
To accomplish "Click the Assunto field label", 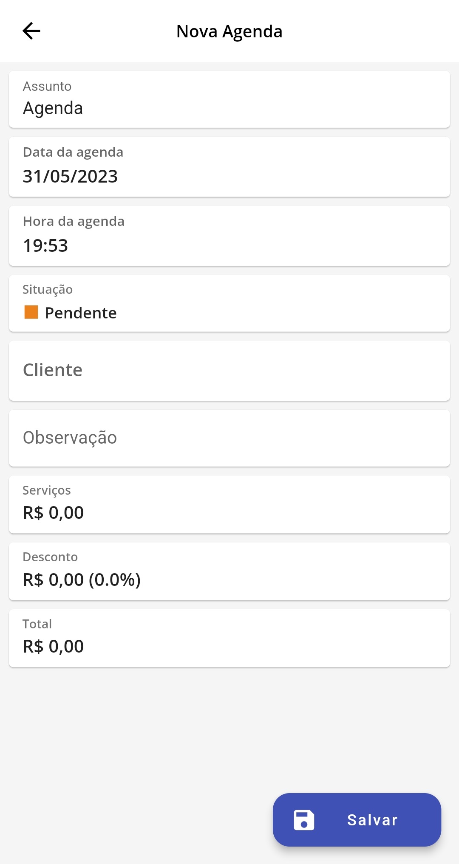I will coord(47,86).
